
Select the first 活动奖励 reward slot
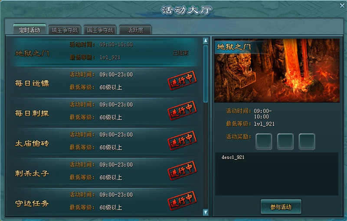(x=264, y=141)
